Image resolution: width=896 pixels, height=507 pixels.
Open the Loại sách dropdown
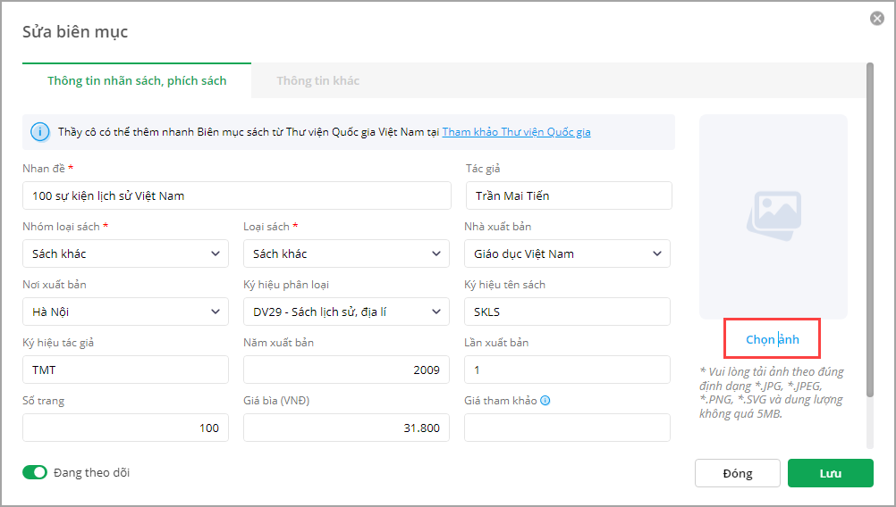[x=346, y=253]
